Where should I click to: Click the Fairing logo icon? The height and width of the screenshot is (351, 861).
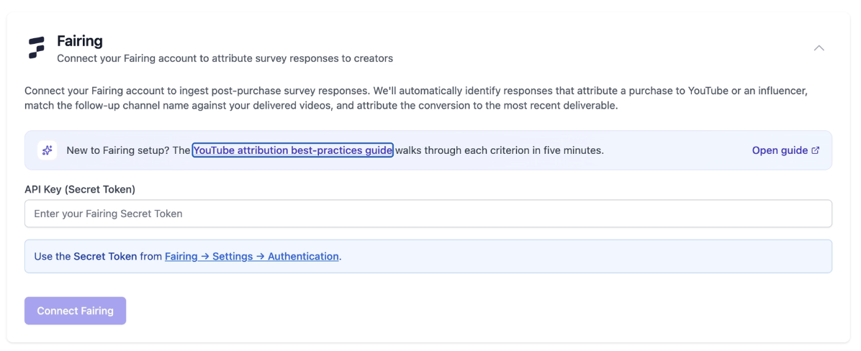click(x=36, y=48)
